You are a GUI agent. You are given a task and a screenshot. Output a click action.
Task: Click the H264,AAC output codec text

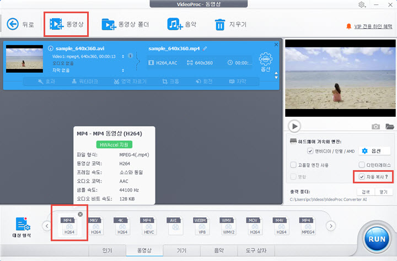pos(167,63)
